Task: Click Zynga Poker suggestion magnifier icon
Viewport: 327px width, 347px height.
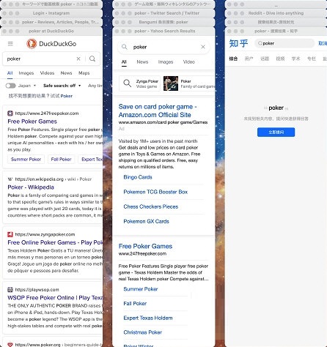Action: [x=127, y=83]
